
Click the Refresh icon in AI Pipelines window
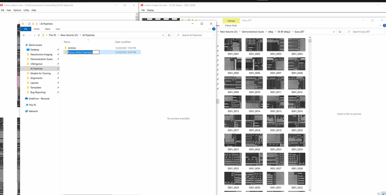coord(169,35)
